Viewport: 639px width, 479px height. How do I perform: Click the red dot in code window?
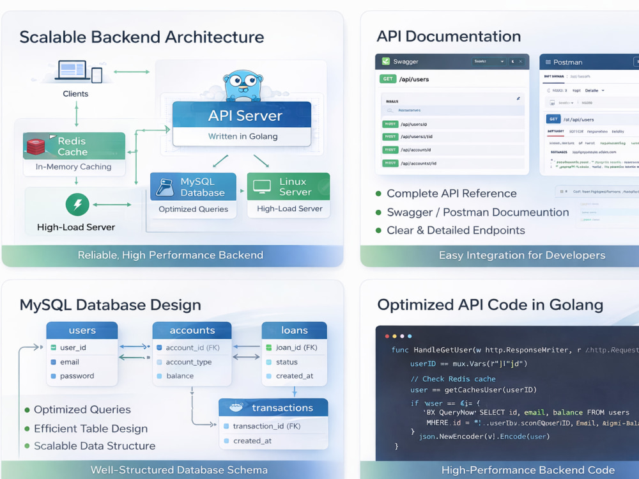pyautogui.click(x=387, y=336)
